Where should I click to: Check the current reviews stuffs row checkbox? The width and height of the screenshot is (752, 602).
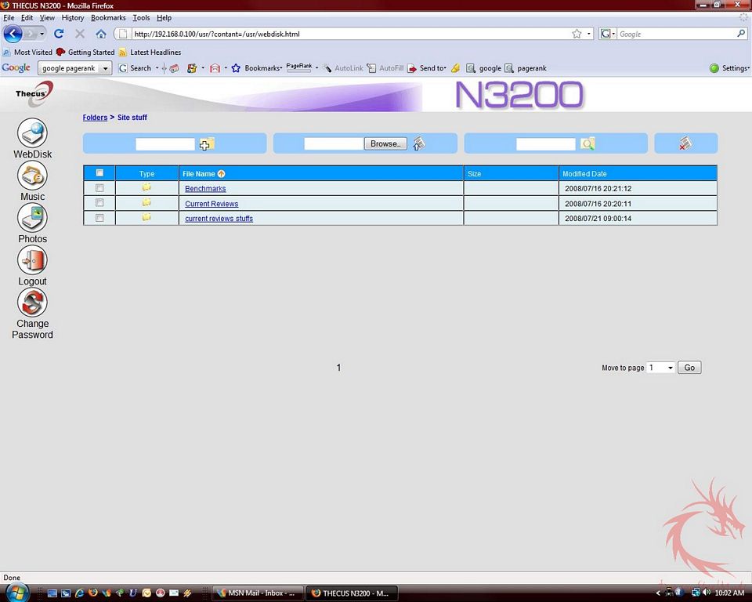click(99, 218)
